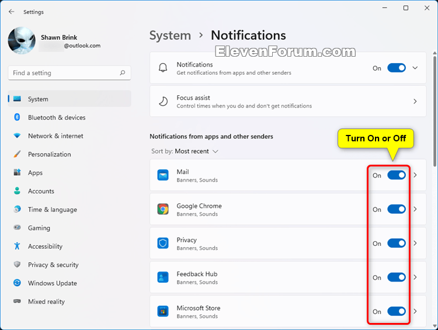The image size is (438, 330).
Task: Open Time & language page
Action: [x=69, y=210]
